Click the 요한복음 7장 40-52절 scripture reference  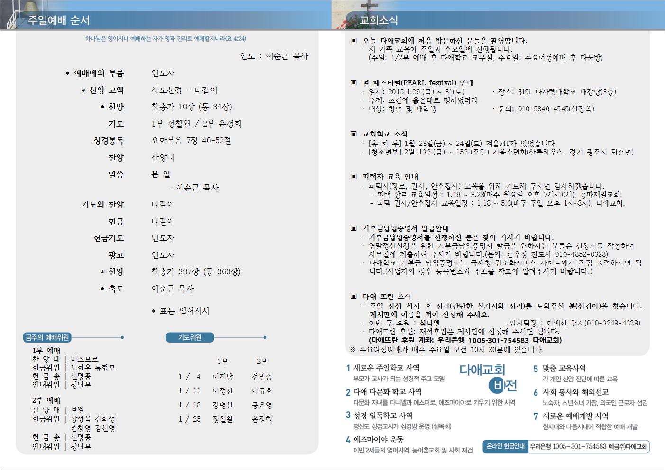(x=191, y=141)
